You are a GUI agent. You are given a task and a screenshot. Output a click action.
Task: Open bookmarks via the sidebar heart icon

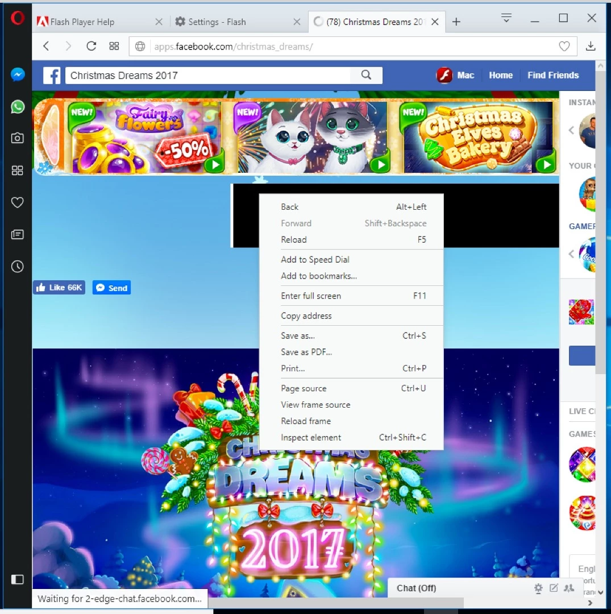click(17, 202)
